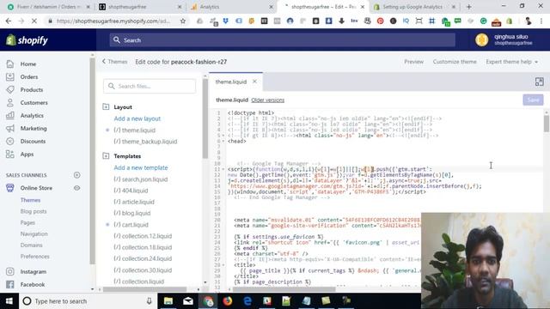Open Online Store sales channel

tap(36, 188)
